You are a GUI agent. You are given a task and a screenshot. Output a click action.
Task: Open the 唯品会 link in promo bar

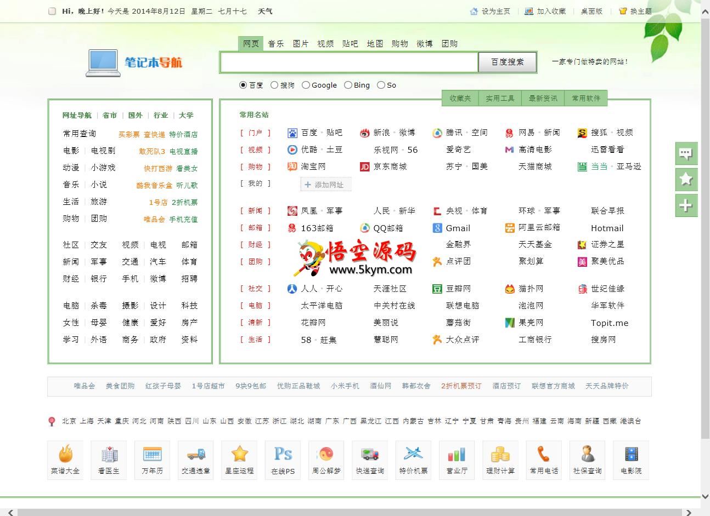[x=84, y=386]
